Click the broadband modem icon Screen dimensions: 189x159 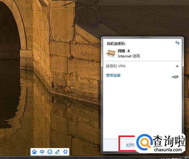click(x=175, y=77)
